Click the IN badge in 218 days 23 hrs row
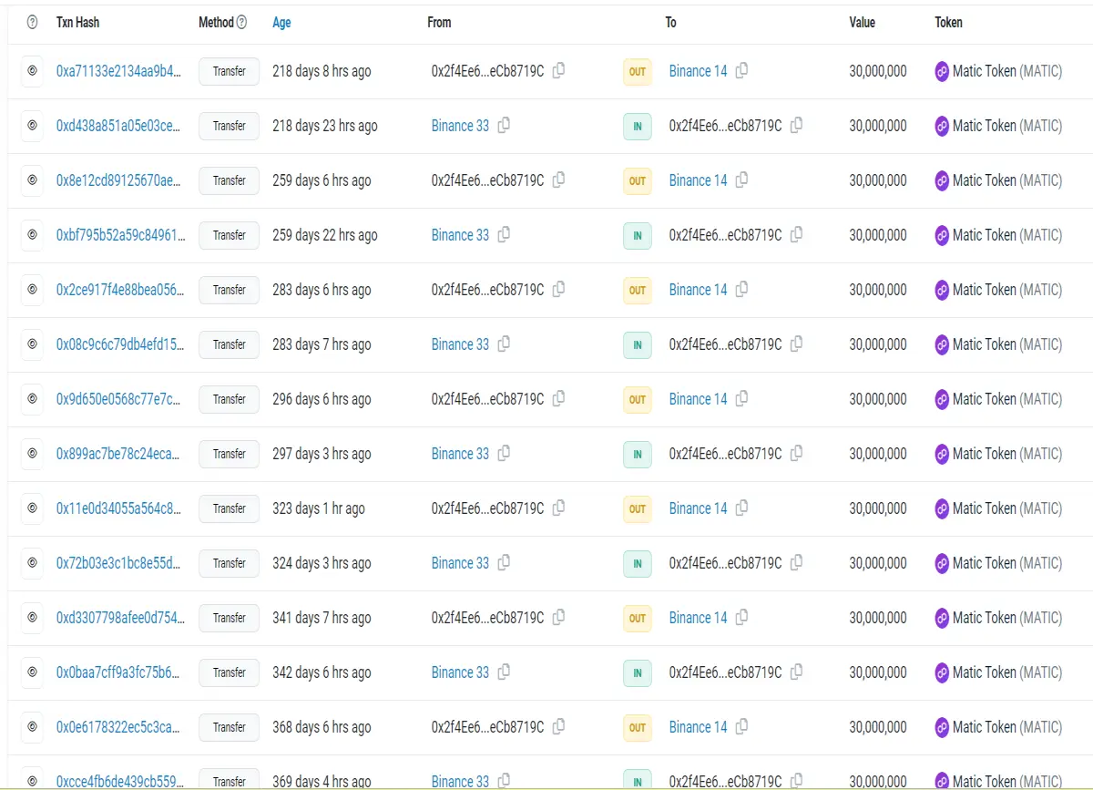Viewport: 1093px width, 790px height. pyautogui.click(x=638, y=127)
